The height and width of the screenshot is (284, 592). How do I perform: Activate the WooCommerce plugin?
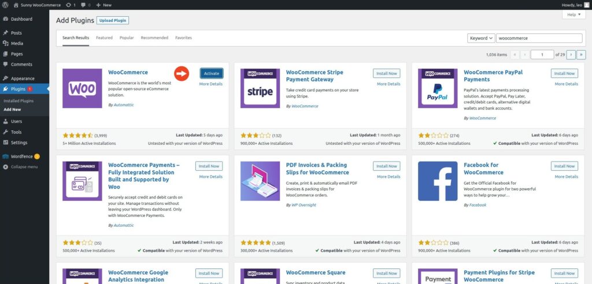coord(212,73)
